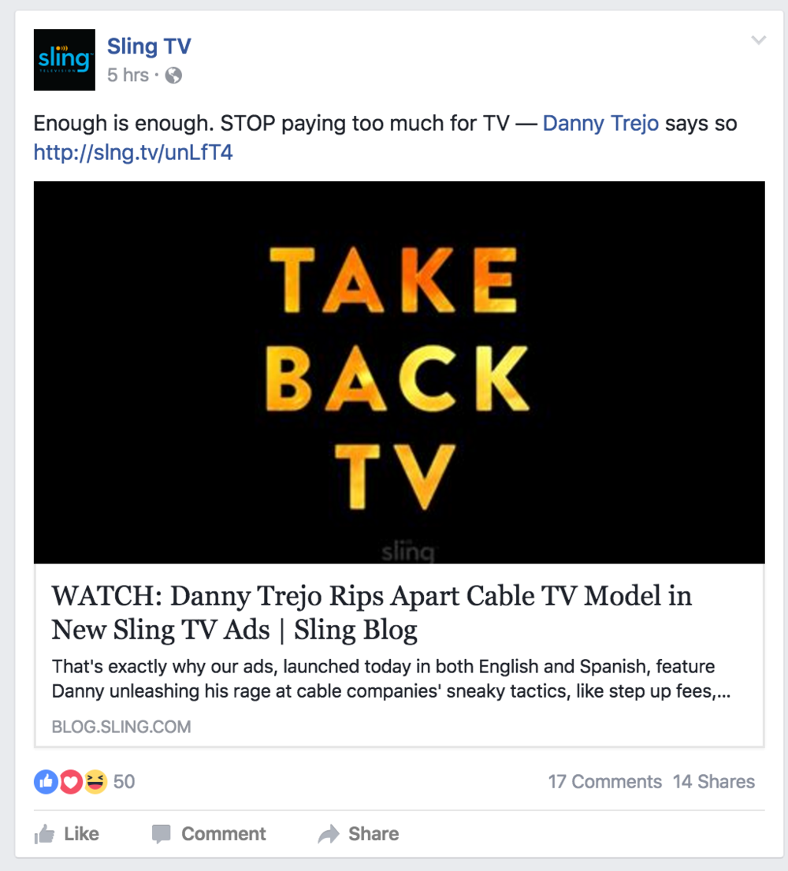
Task: Click the 5 hrs timestamp
Action: pyautogui.click(x=128, y=75)
